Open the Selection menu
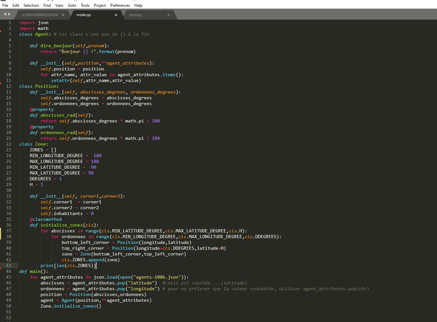Screen dimensions: 437x322 pos(31,5)
